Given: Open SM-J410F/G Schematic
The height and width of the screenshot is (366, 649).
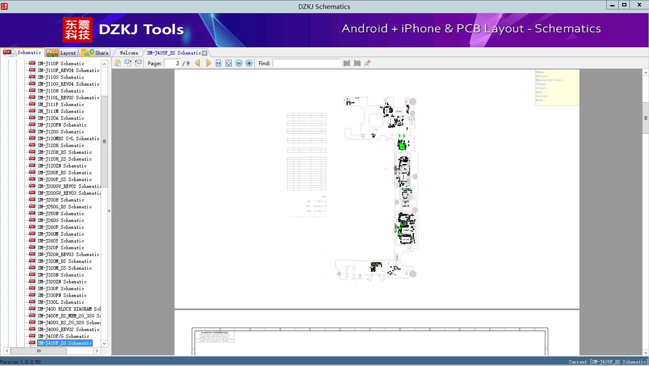Looking at the screenshot, I should coord(63,336).
